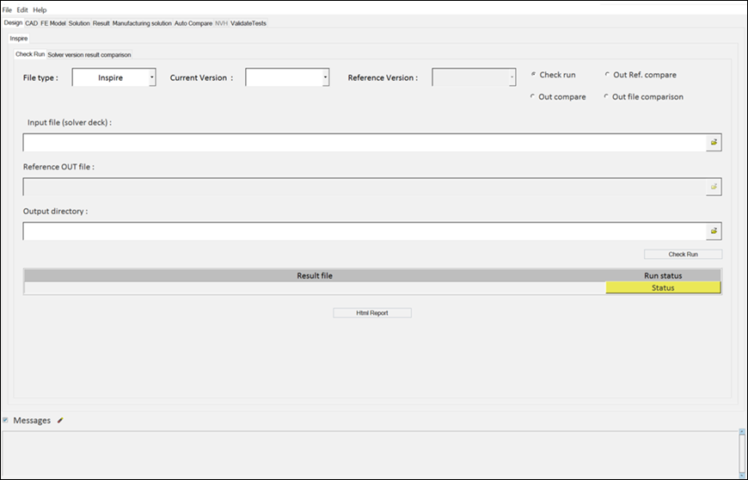Click the yellow Status cell

pyautogui.click(x=663, y=287)
